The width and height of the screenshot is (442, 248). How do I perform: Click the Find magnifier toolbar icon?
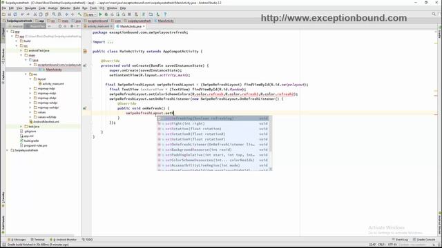54,14
